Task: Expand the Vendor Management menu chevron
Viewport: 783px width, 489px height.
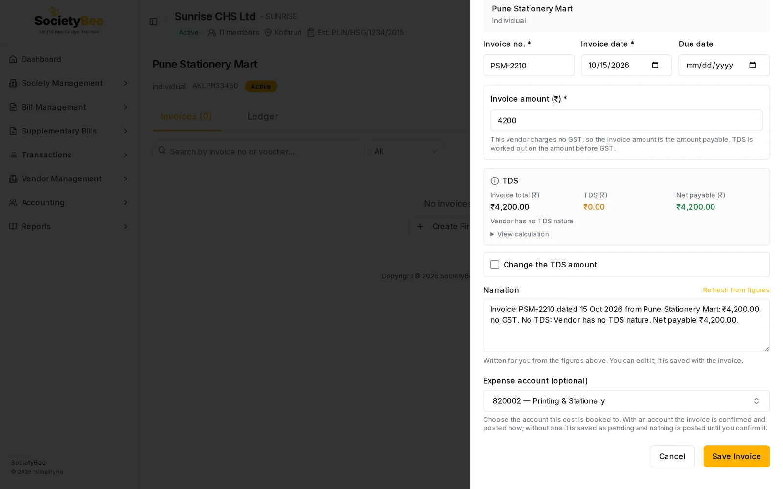Action: pos(125,179)
